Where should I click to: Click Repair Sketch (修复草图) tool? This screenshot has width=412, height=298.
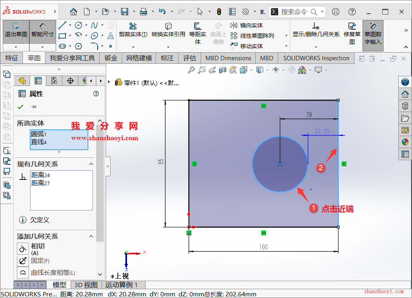(352, 33)
